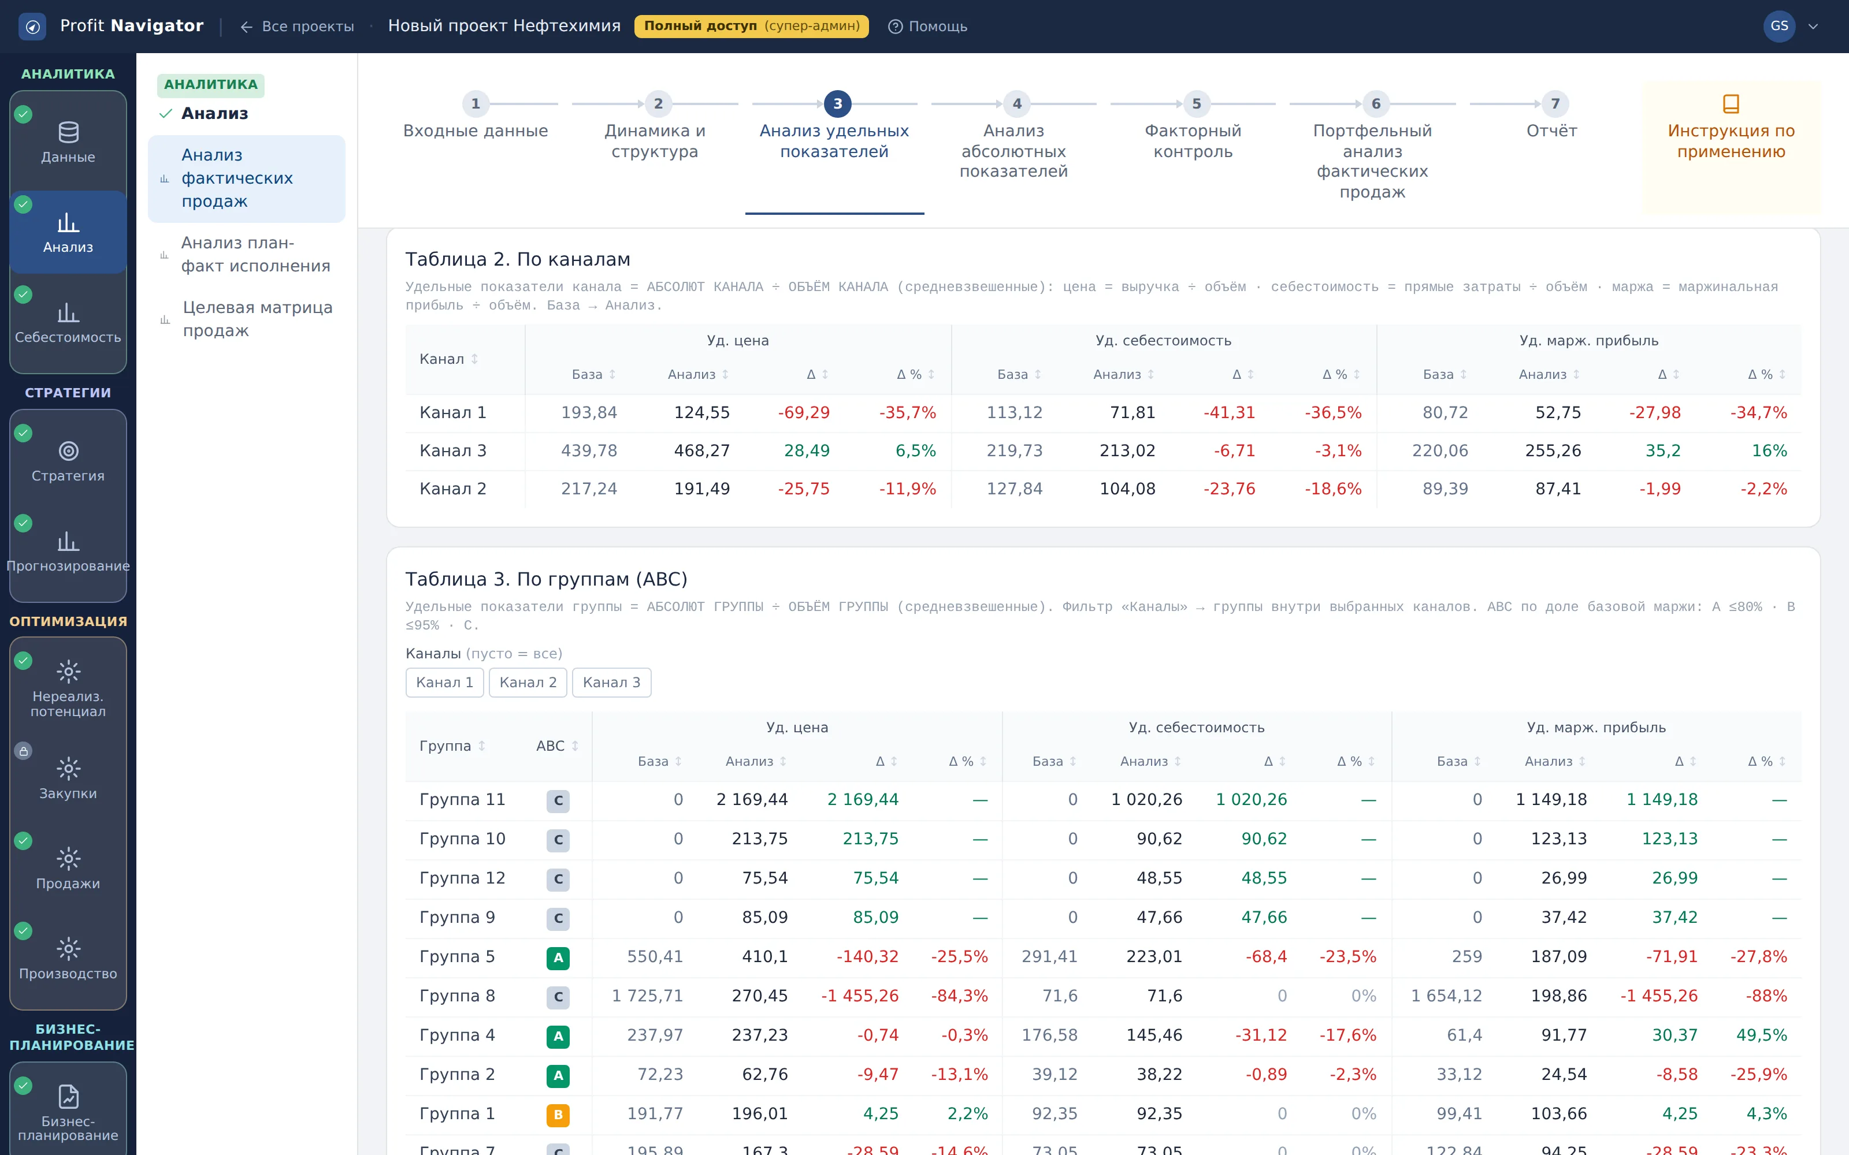
Task: Open the Прогнозирование sidebar section
Action: [x=68, y=552]
